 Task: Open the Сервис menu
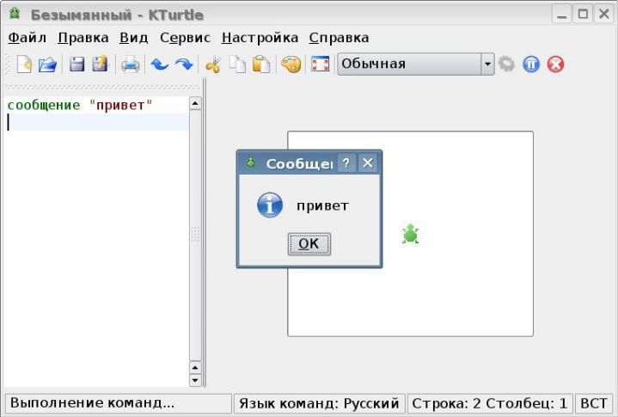[x=185, y=38]
